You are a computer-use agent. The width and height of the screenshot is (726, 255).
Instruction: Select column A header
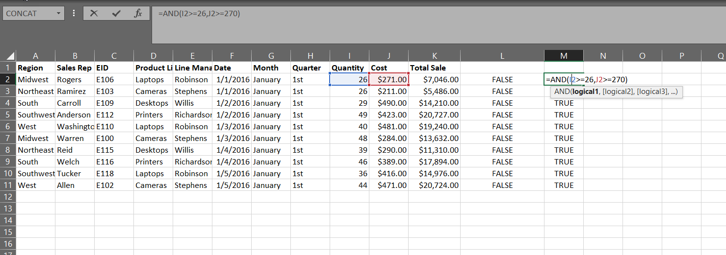coord(35,56)
